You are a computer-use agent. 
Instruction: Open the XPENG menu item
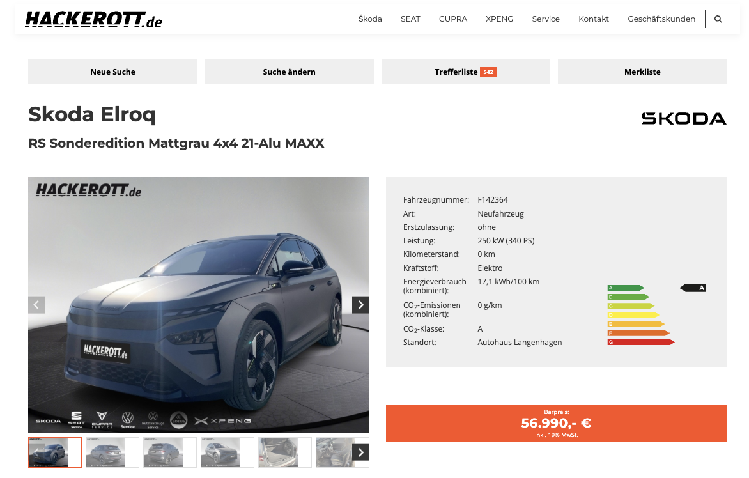[499, 19]
